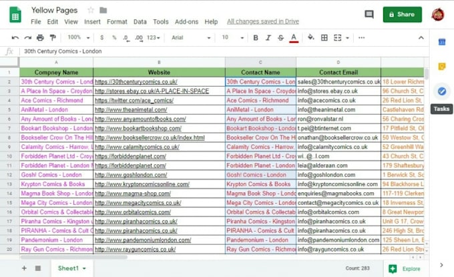Open the View menu
454x277 pixels.
71,22
